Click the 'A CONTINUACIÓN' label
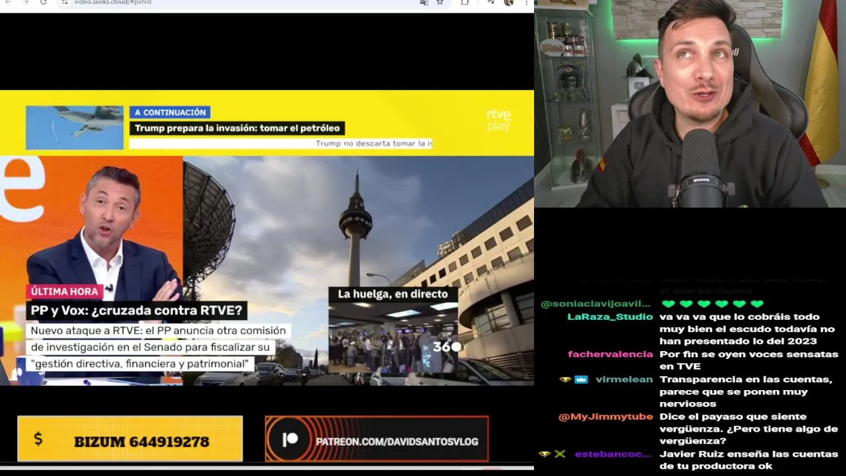The width and height of the screenshot is (846, 476). point(170,112)
